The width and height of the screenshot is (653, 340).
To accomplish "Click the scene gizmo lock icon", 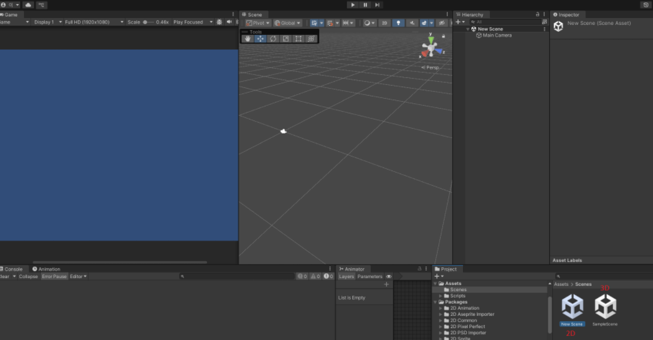I will click(x=444, y=36).
